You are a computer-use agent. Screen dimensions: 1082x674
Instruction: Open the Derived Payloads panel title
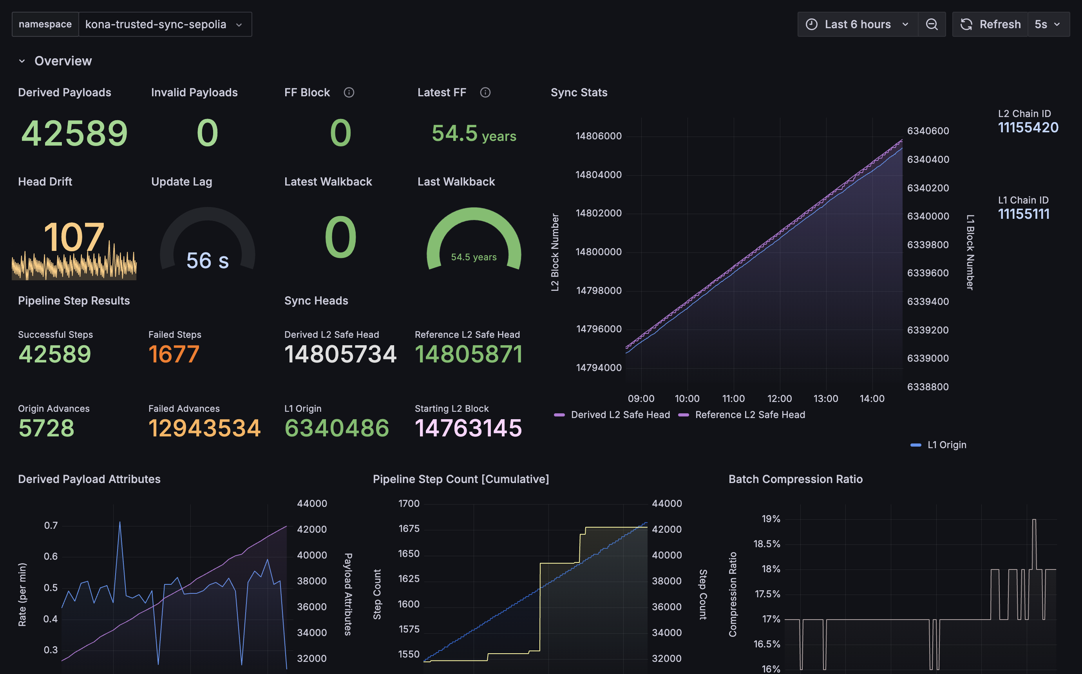(x=64, y=92)
